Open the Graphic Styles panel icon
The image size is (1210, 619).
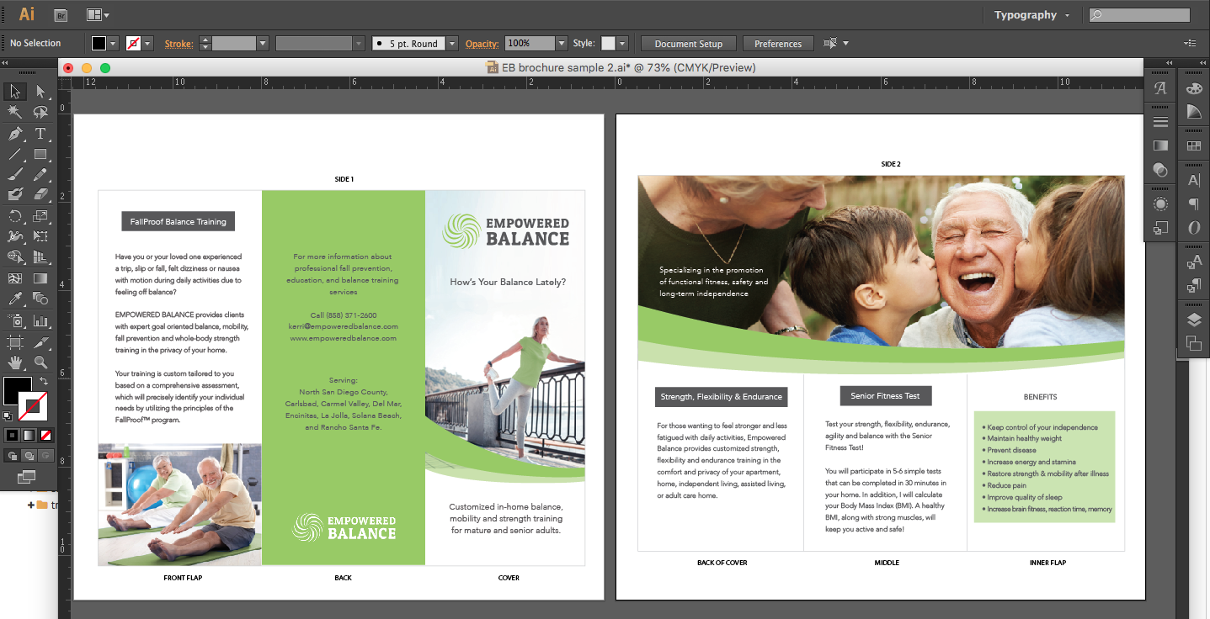1160,228
